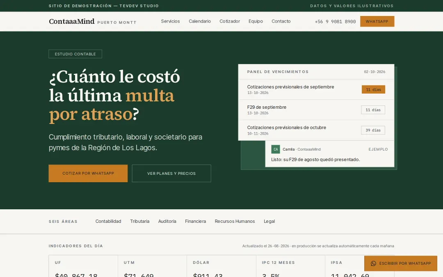Click 11 días badge for F29

click(x=373, y=110)
